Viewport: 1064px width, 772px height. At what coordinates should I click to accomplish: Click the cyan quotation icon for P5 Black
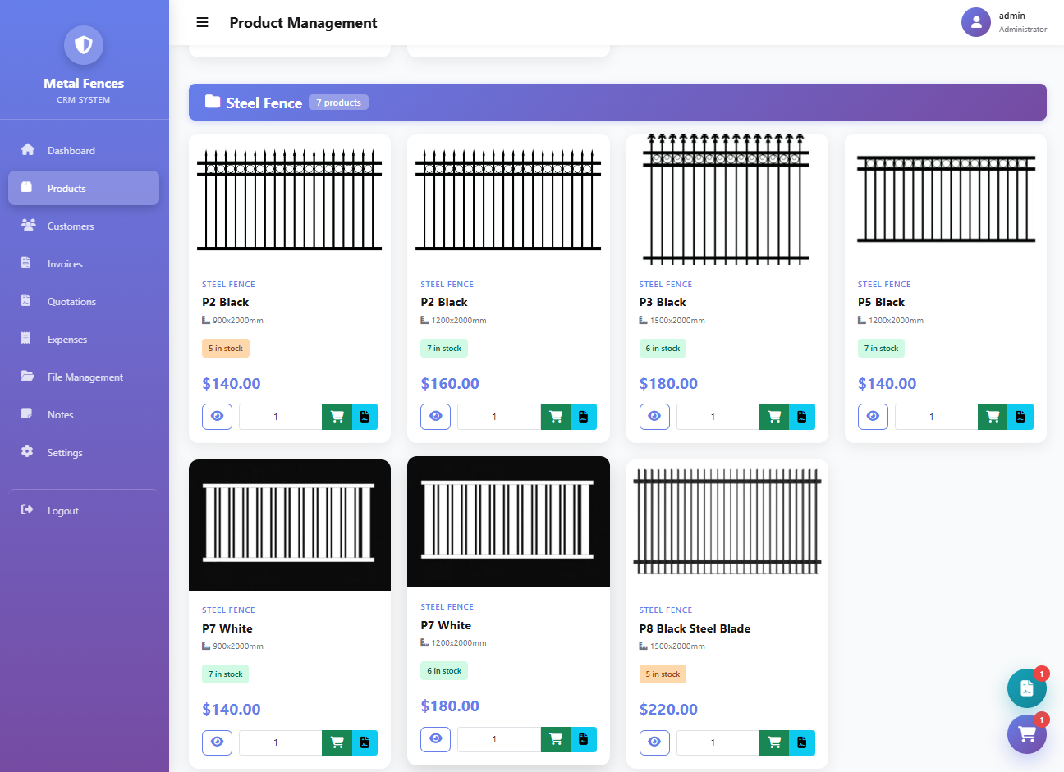pos(1020,417)
